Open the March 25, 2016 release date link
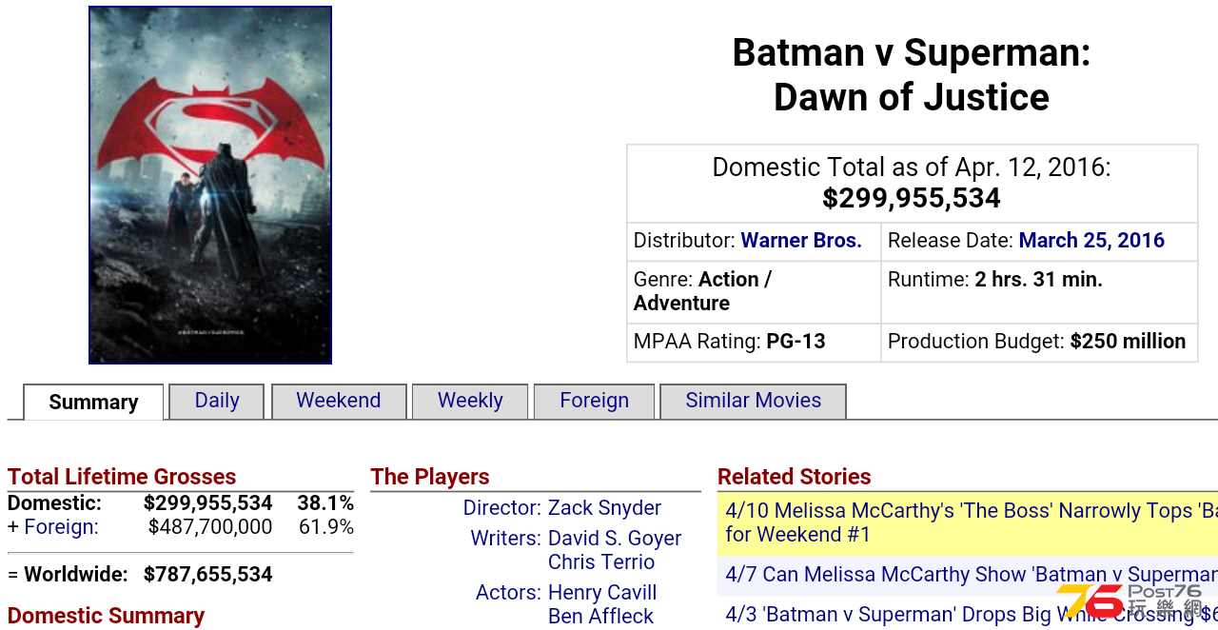1218x630 pixels. tap(1091, 241)
